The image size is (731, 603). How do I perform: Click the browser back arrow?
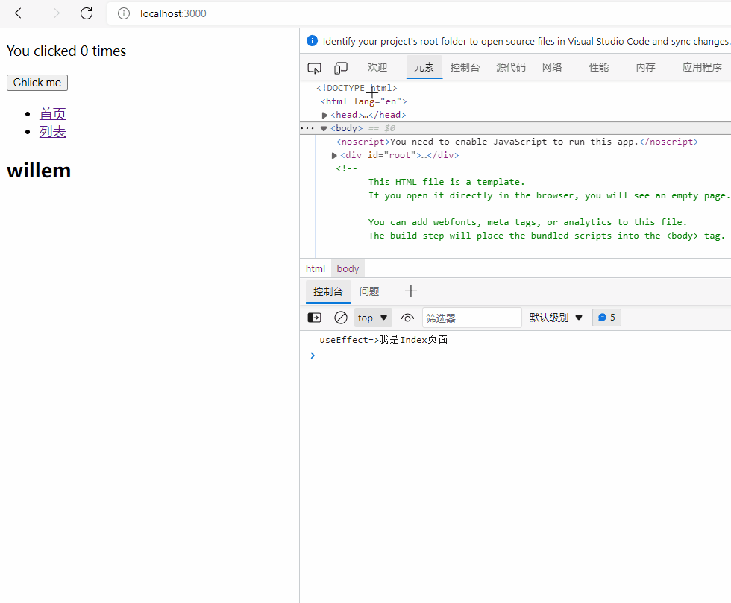pos(21,13)
